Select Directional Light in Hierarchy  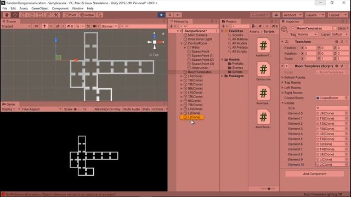[x=200, y=39]
